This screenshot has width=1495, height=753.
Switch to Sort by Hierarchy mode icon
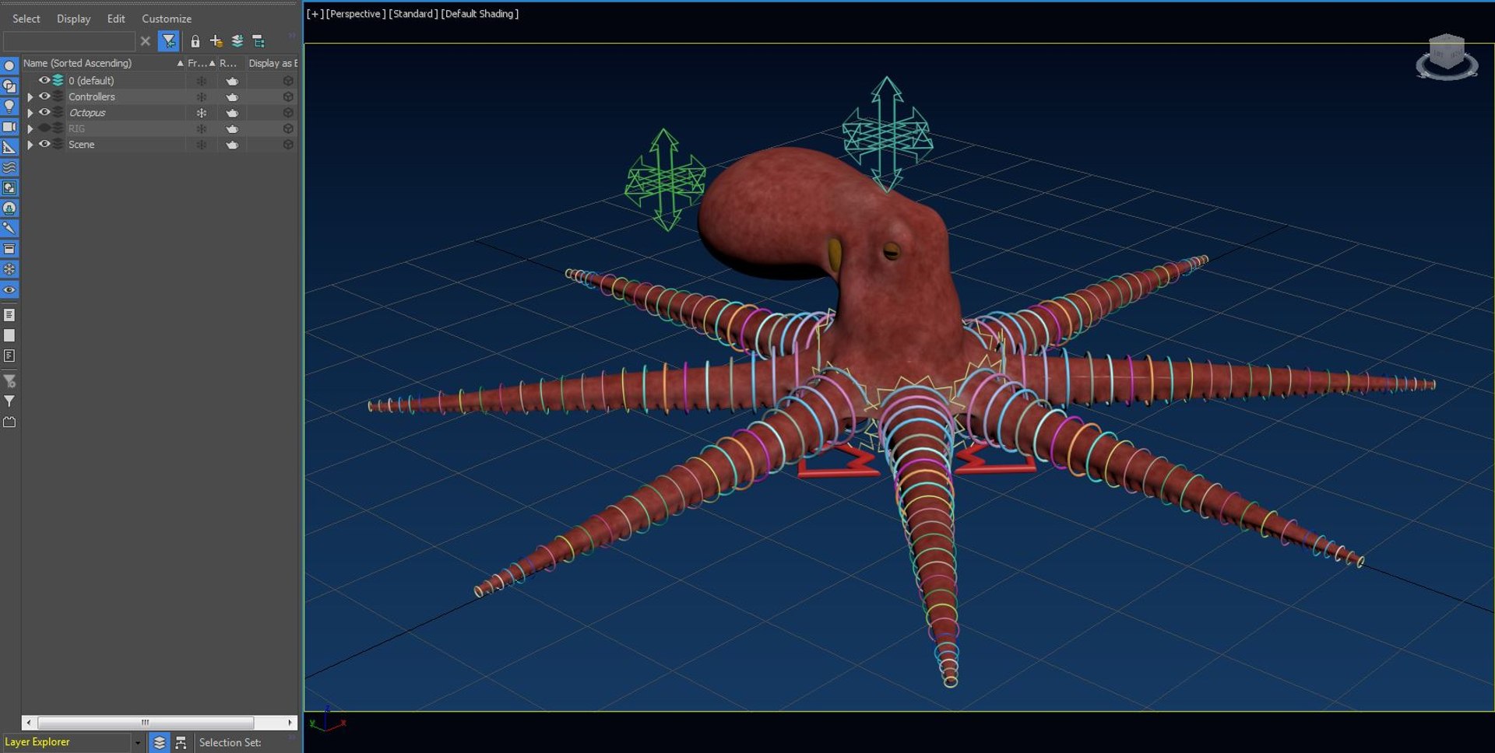tap(181, 743)
